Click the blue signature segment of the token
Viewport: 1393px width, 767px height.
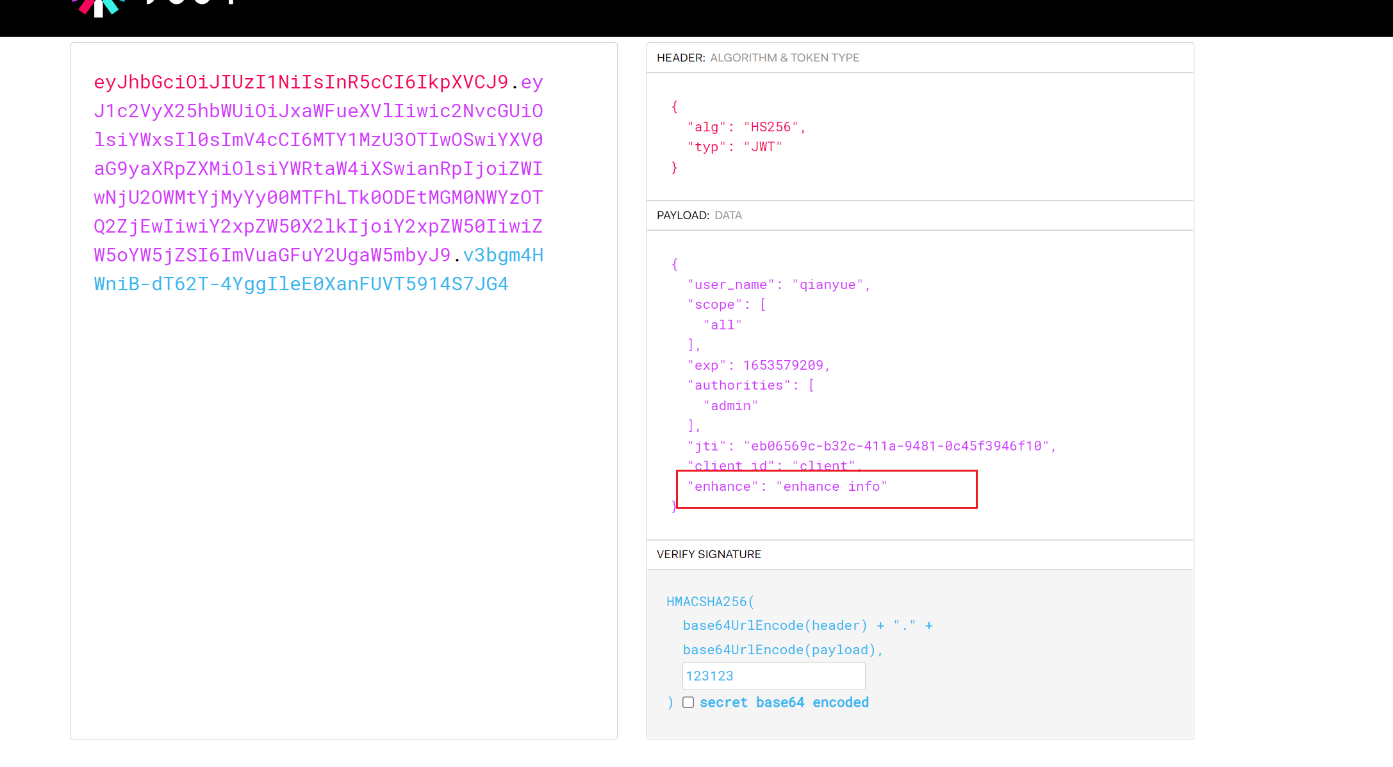(301, 284)
